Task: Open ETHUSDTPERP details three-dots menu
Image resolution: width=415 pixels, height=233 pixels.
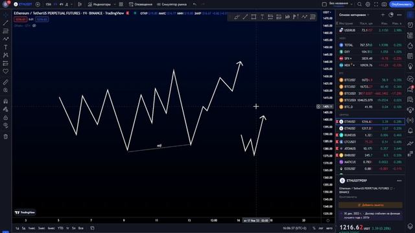Action: tap(399, 181)
